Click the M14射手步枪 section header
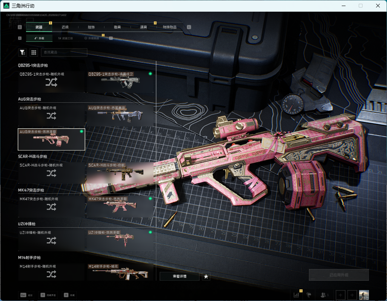Screen dimensions: 387x301 point(29,258)
